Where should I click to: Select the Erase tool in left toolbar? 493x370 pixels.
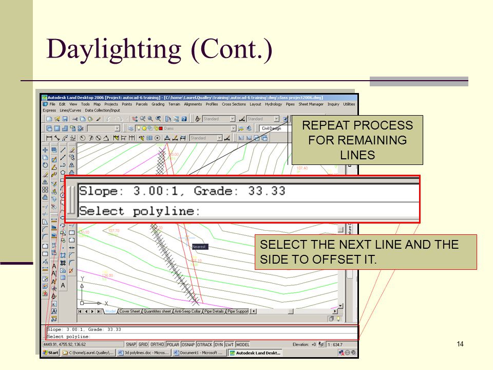45,174
